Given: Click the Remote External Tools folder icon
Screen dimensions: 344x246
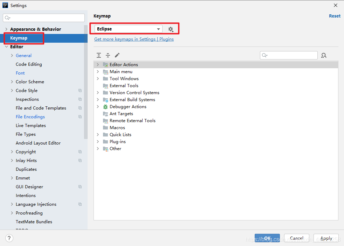Looking at the screenshot, I should pyautogui.click(x=105, y=121).
